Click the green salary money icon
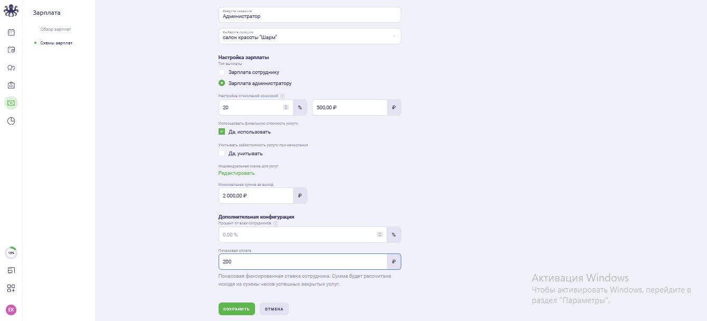The width and height of the screenshot is (707, 321). pos(11,103)
